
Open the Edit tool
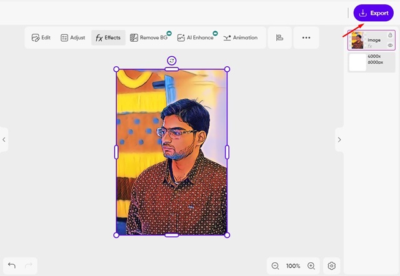pos(41,37)
